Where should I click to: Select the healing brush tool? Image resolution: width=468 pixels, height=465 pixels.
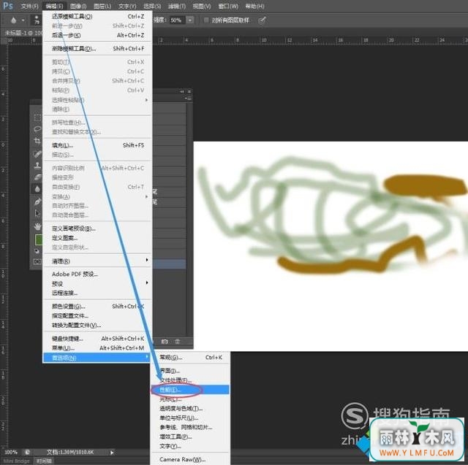point(37,154)
